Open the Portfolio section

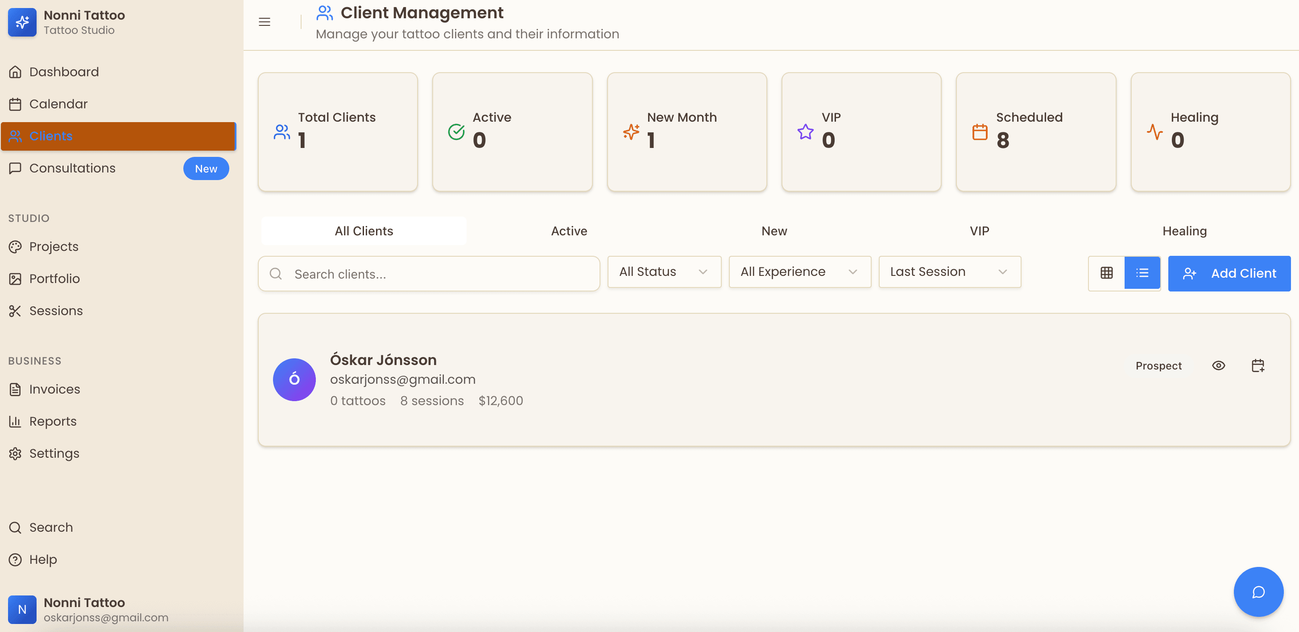54,278
